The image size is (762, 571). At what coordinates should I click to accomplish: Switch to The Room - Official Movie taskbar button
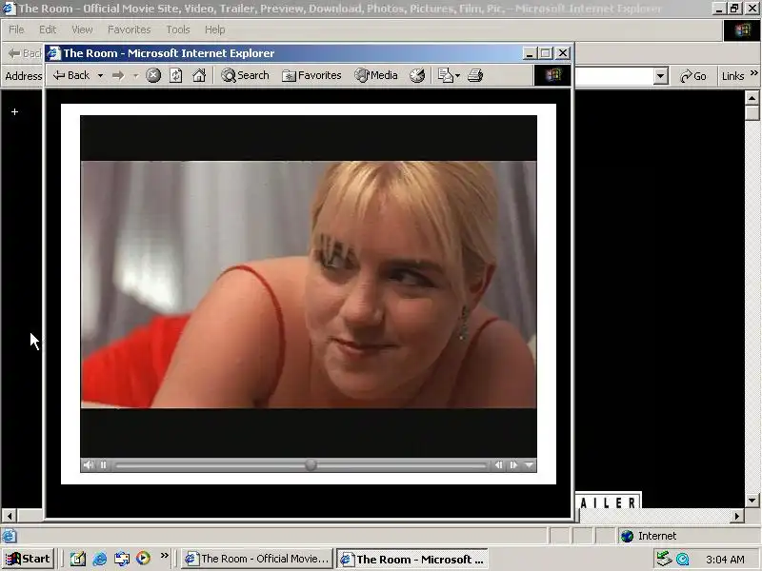pyautogui.click(x=257, y=559)
